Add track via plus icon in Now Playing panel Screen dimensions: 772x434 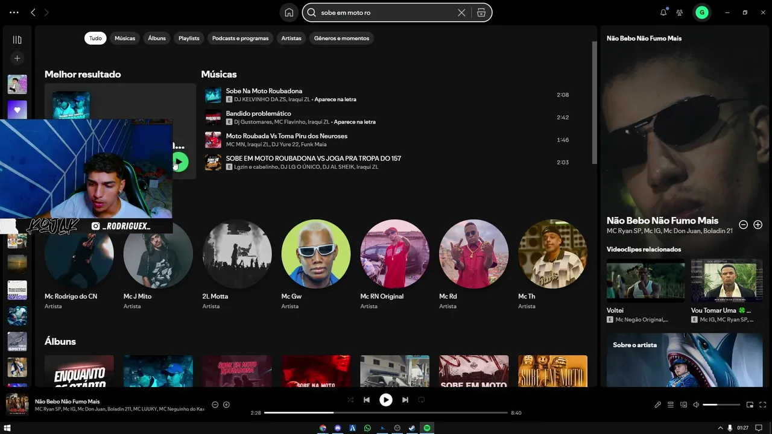pyautogui.click(x=758, y=225)
